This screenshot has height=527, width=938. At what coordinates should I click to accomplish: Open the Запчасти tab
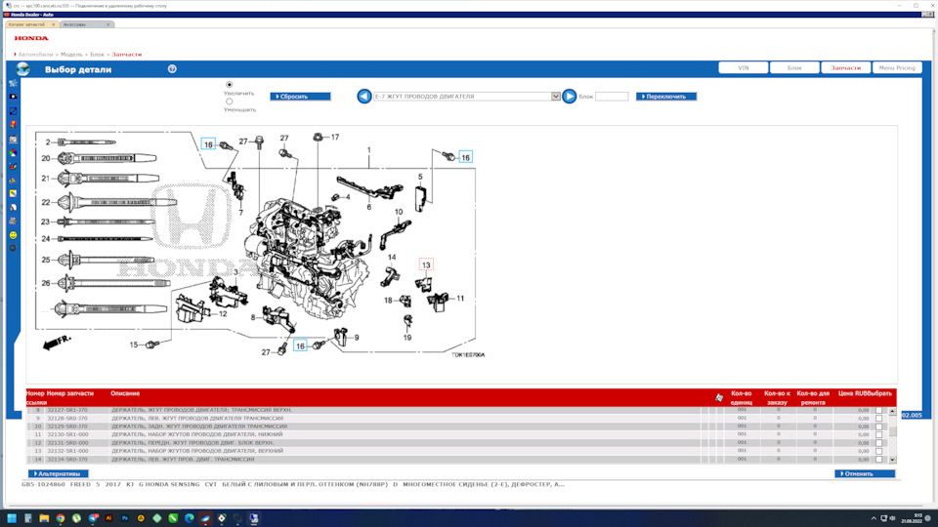coord(846,68)
